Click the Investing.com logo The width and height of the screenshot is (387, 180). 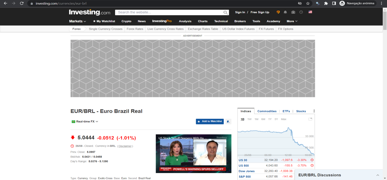[x=90, y=12]
